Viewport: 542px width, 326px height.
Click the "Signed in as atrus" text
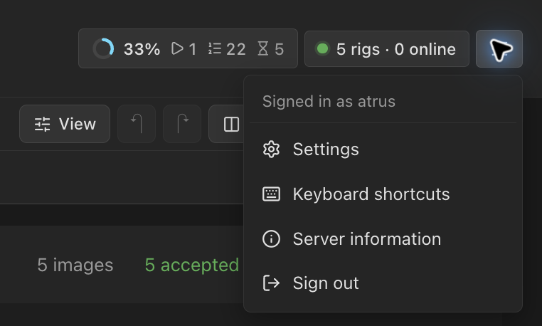click(x=329, y=101)
